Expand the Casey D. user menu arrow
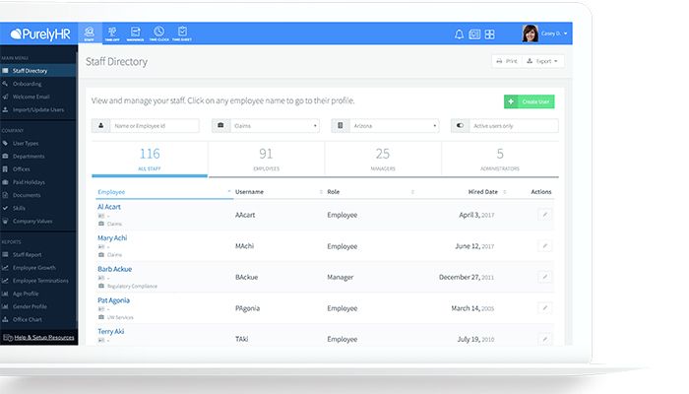The width and height of the screenshot is (689, 394). [x=565, y=33]
